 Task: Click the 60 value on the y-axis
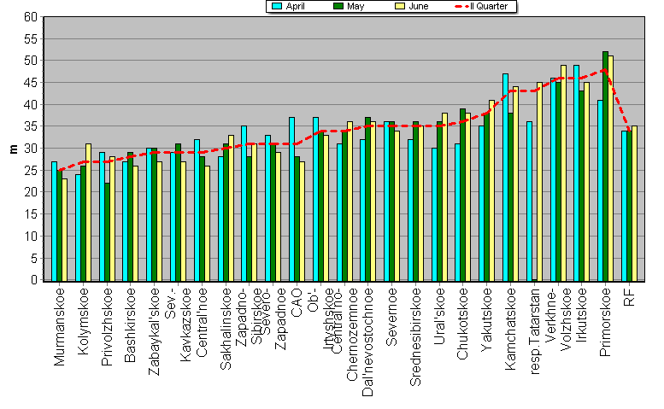click(x=31, y=17)
